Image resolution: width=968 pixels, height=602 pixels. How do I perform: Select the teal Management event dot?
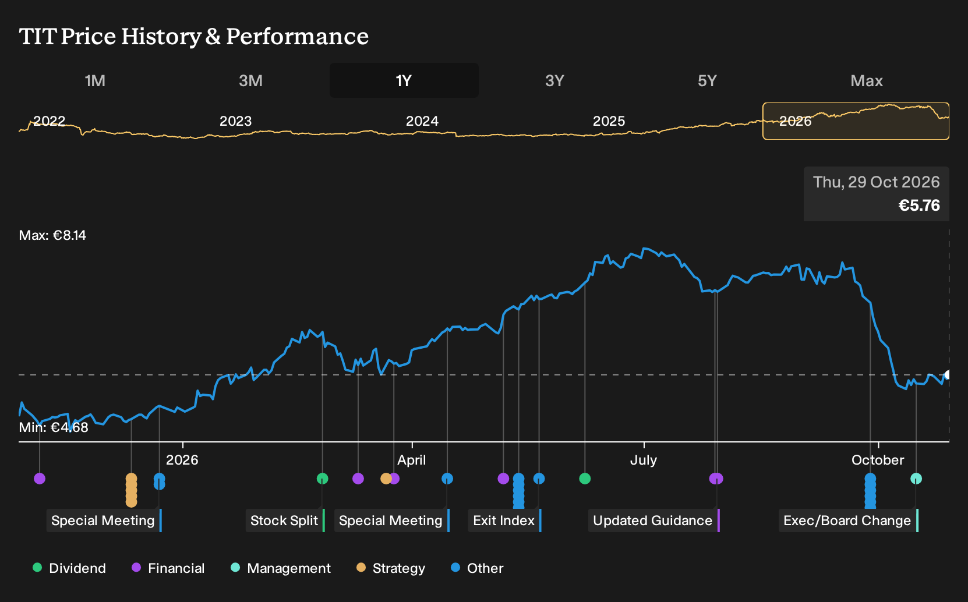click(916, 479)
